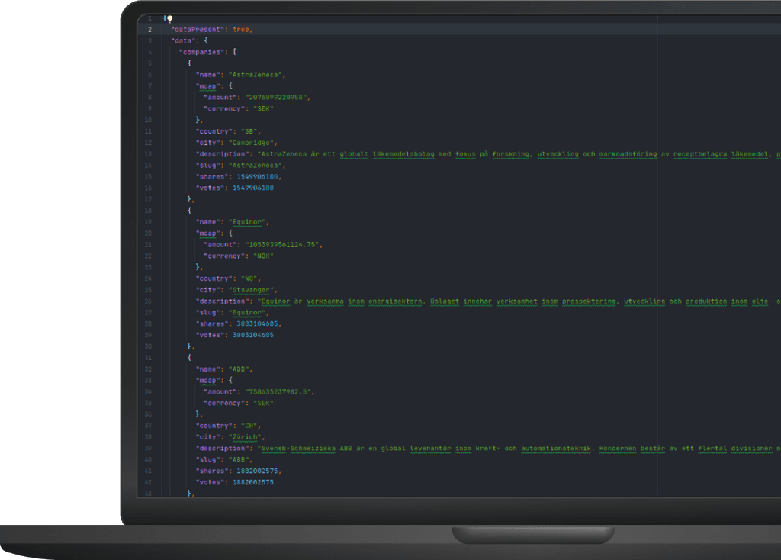The width and height of the screenshot is (781, 560).
Task: Click the "mcap" key on line 7
Action: (x=208, y=86)
